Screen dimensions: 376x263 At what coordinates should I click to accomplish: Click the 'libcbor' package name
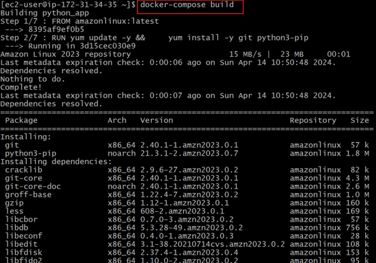pyautogui.click(x=21, y=219)
